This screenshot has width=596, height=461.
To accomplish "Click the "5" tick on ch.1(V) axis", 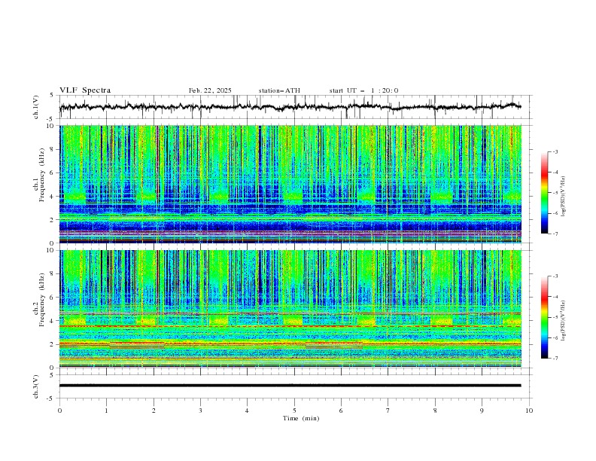I will (52, 96).
